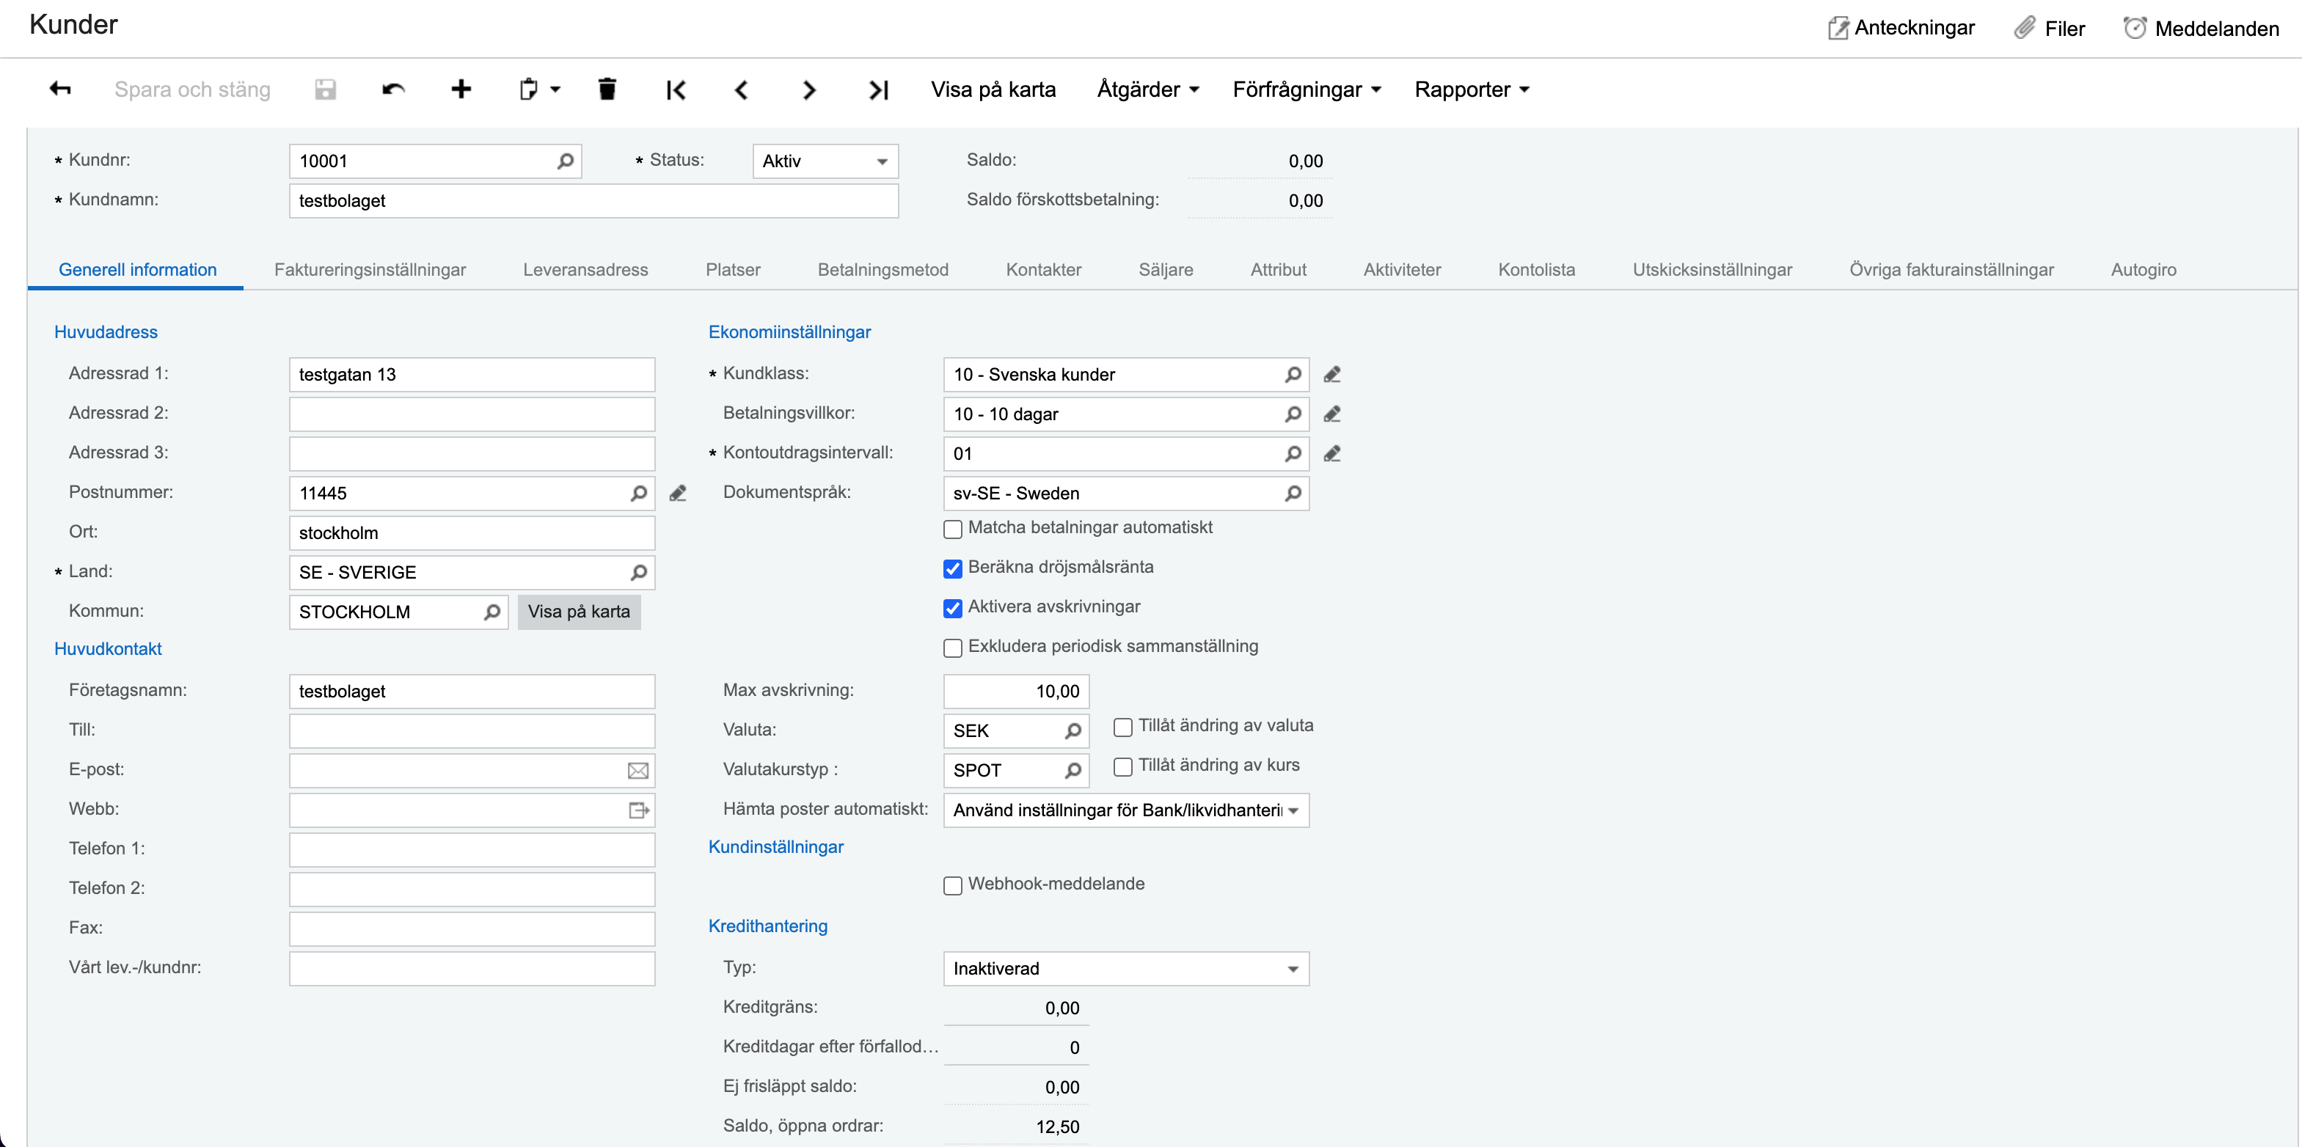The width and height of the screenshot is (2302, 1147).
Task: Go to next record arrow
Action: click(808, 89)
